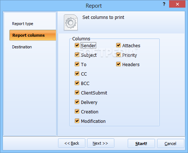
Task: Toggle the Delivery column checkbox
Action: [77, 102]
